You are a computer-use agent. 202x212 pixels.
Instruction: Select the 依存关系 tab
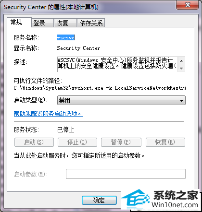pos(91,23)
